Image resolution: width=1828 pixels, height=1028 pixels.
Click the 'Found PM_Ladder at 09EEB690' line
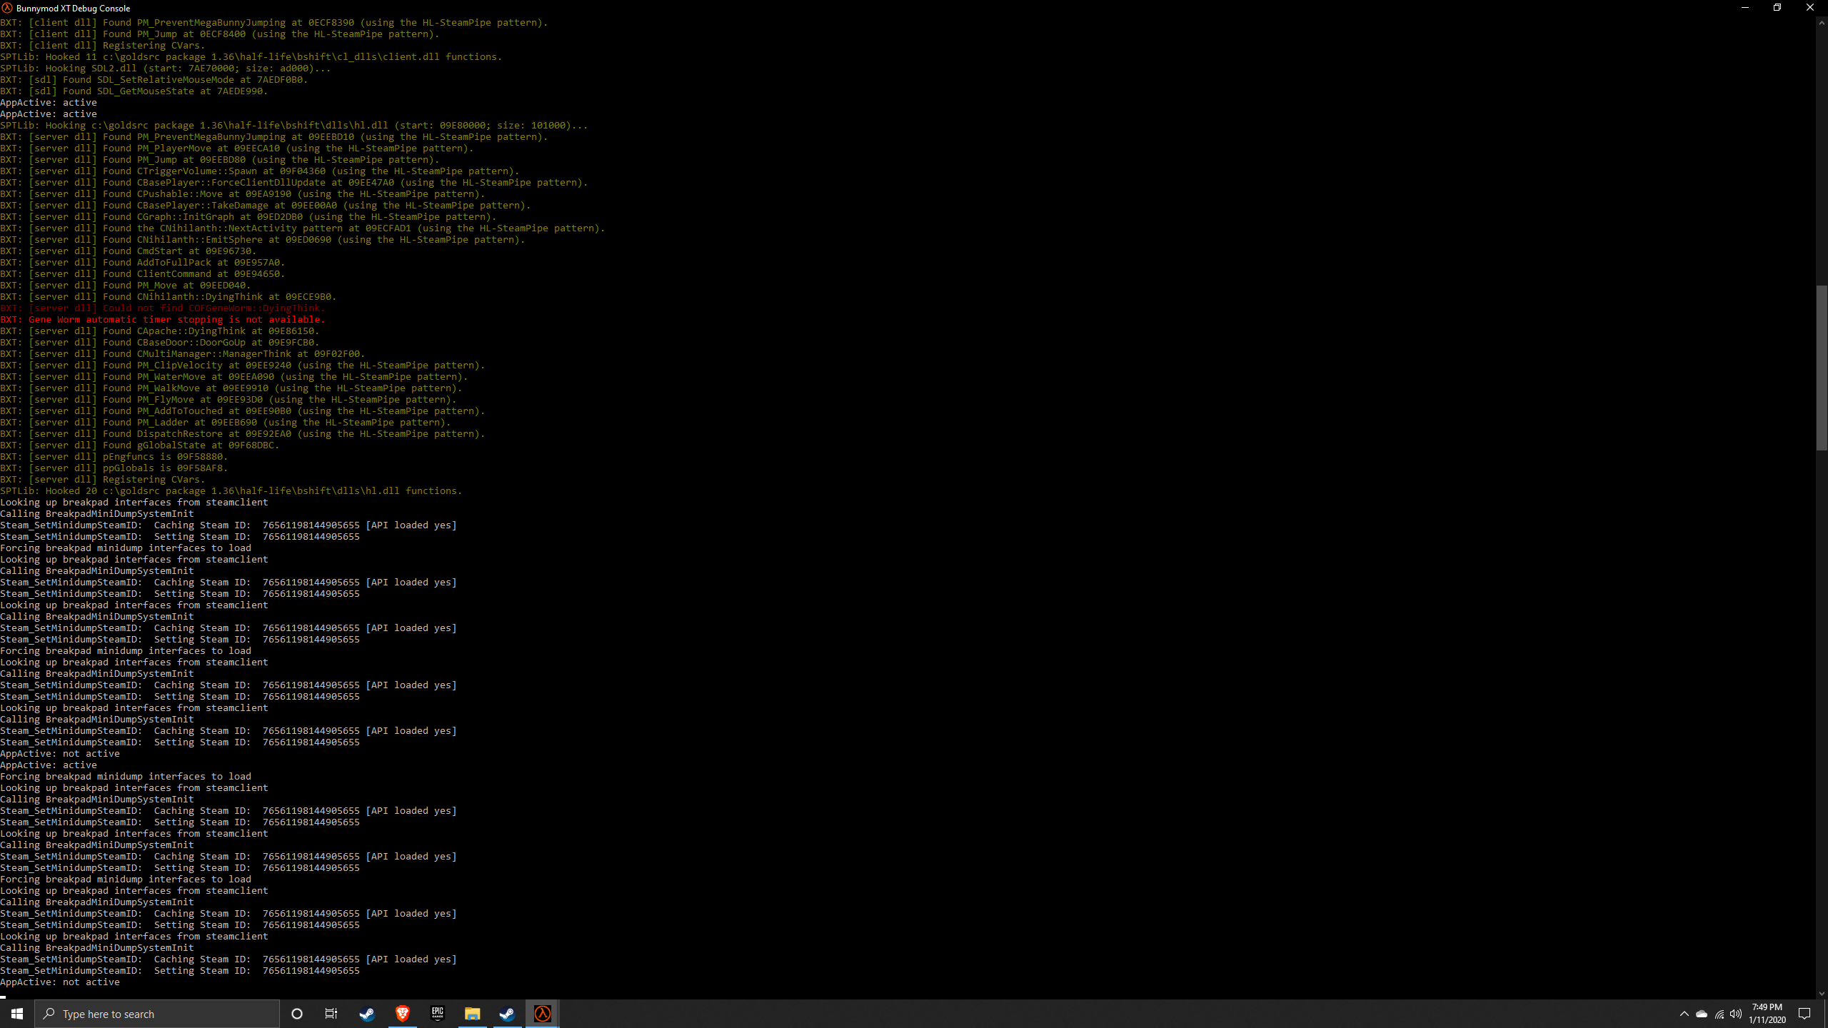click(226, 423)
